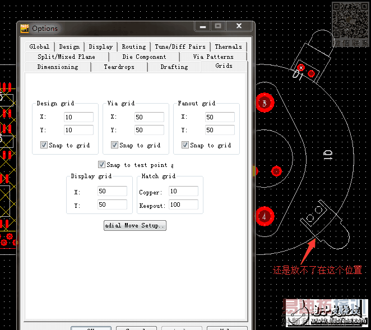371x330 pixels.
Task: Click the Display grid X field
Action: (x=112, y=192)
